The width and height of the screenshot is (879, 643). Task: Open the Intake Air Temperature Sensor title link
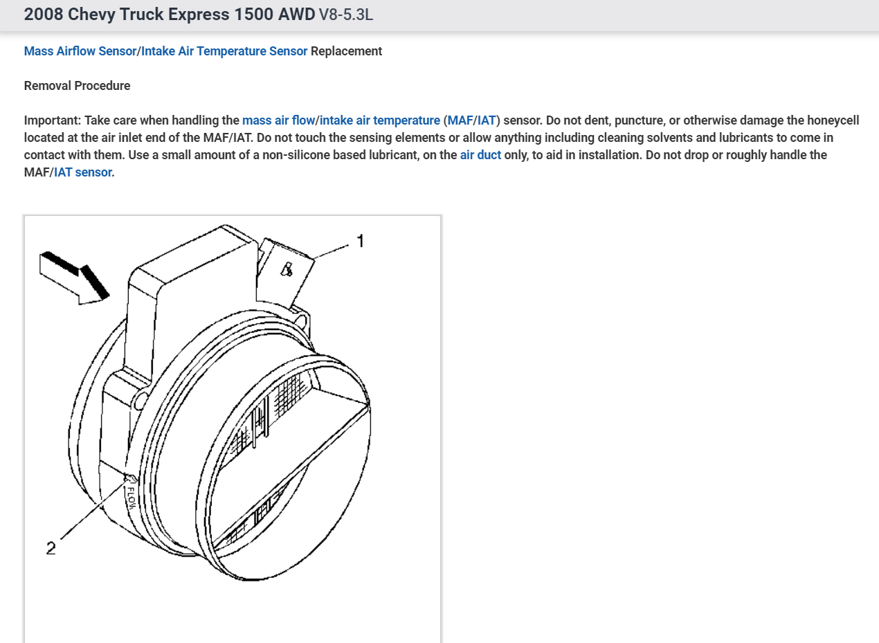click(224, 51)
